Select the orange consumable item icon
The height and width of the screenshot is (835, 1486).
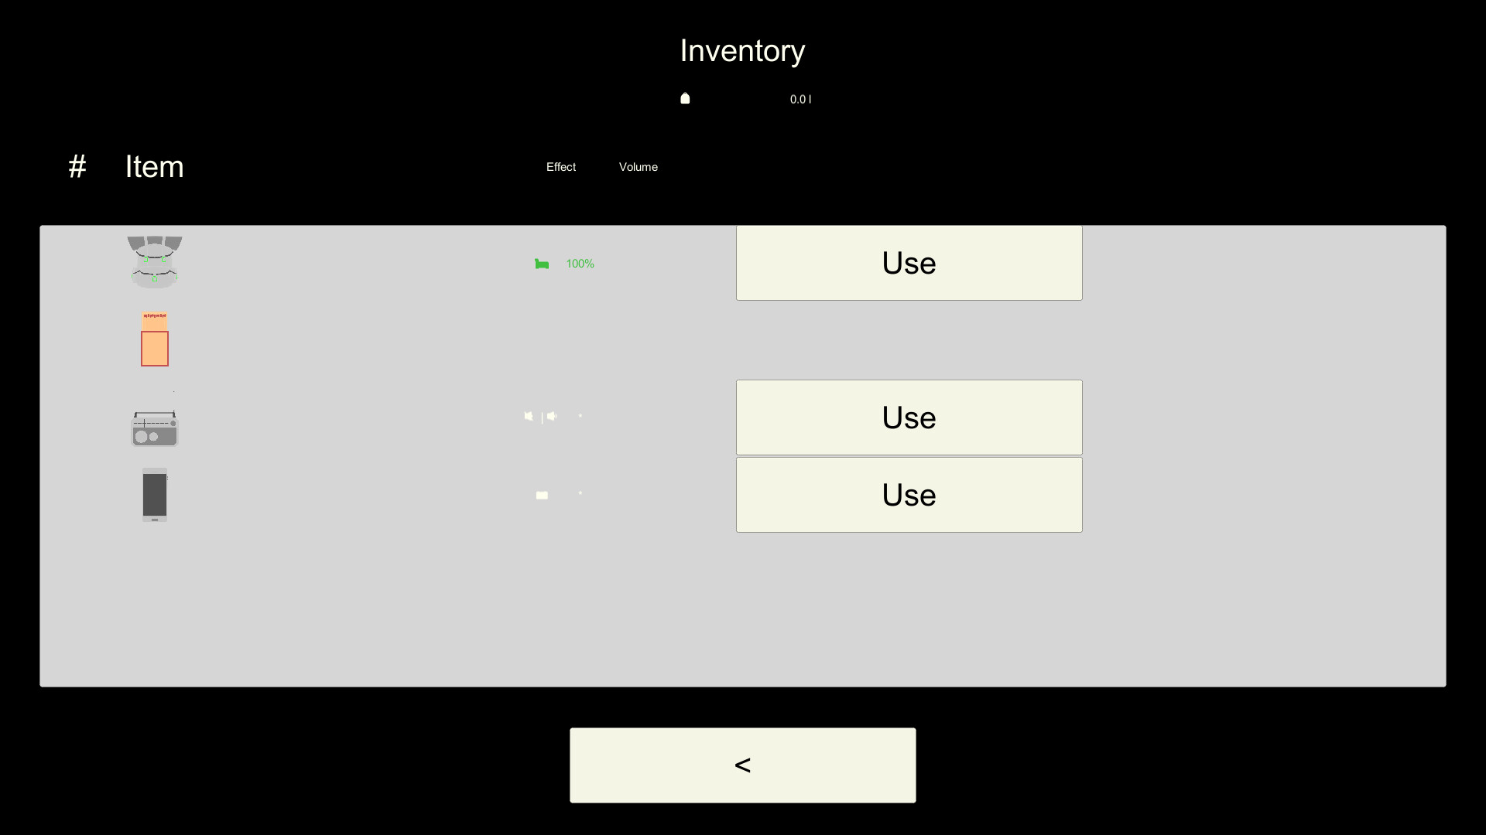tap(154, 339)
